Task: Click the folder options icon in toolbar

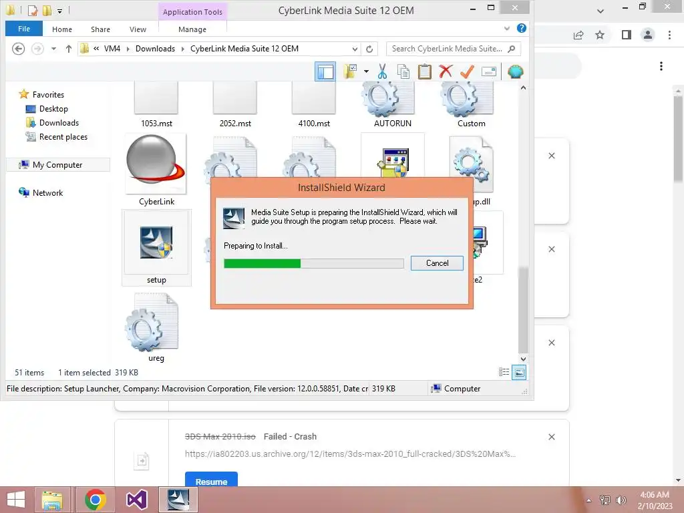Action: [x=350, y=71]
